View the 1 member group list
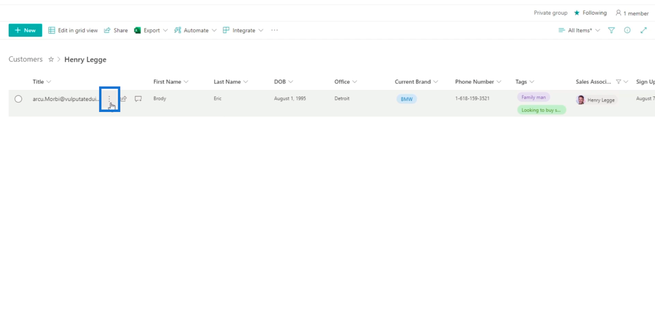 (x=632, y=13)
